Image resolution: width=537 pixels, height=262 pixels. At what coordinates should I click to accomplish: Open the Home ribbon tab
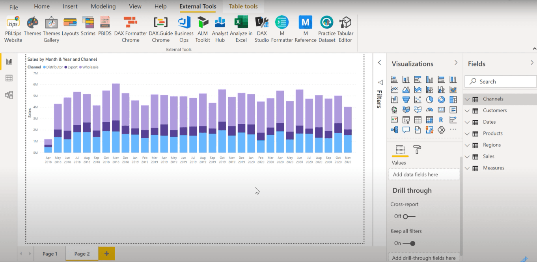tap(42, 6)
